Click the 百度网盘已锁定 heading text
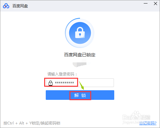160x128 pixels. coord(80,55)
